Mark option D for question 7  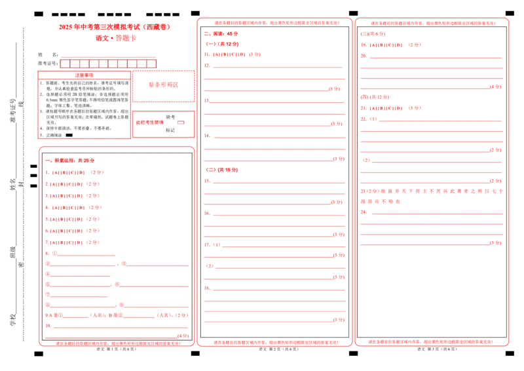[x=79, y=243]
